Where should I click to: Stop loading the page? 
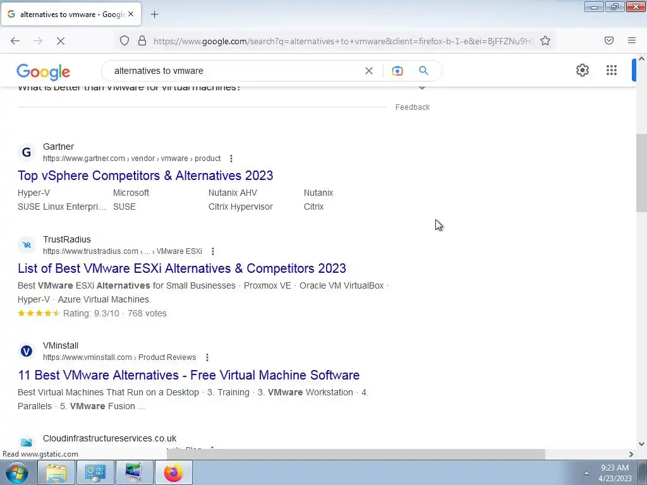click(60, 41)
